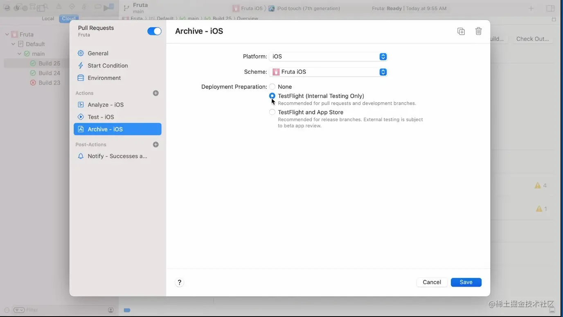Switch to the Local tab
Viewport: 563px width, 317px height.
tap(48, 18)
